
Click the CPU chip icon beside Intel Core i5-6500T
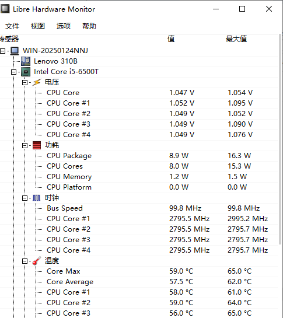coord(26,72)
